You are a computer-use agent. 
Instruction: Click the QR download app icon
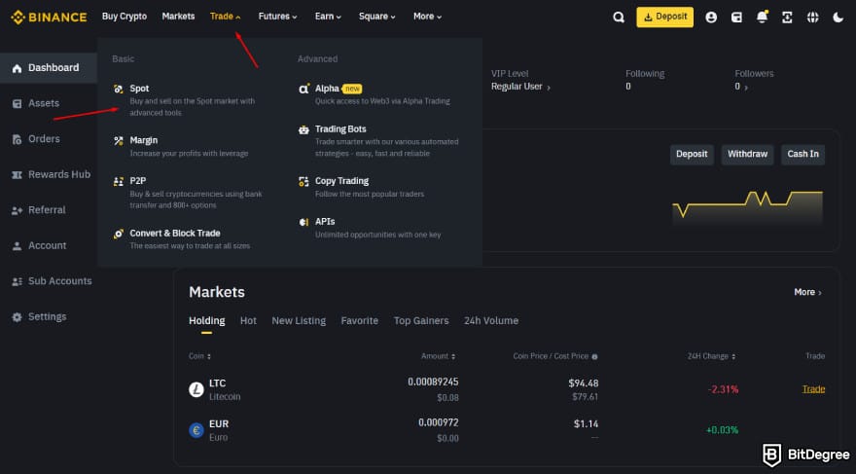[x=787, y=18]
